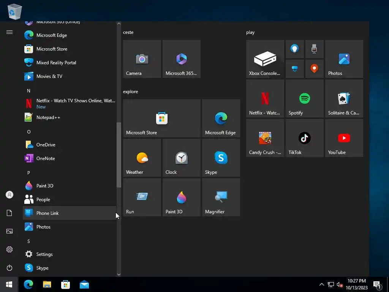Image resolution: width=389 pixels, height=292 pixels.
Task: Click the app list scrollbar thumb
Action: (119, 155)
